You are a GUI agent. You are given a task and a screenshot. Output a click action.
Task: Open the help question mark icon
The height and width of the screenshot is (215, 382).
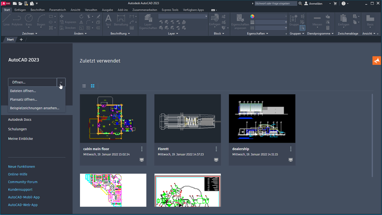(x=344, y=4)
